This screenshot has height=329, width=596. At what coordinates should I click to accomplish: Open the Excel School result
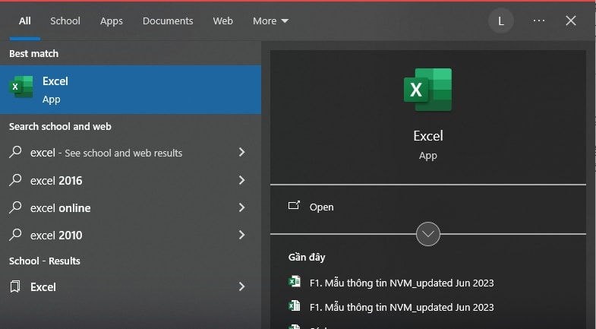[131, 286]
